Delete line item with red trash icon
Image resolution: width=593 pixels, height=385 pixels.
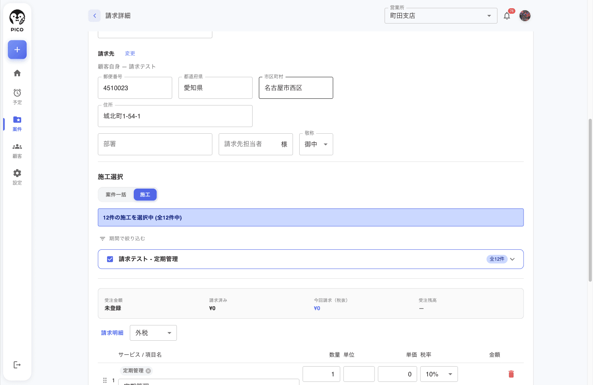pyautogui.click(x=511, y=374)
